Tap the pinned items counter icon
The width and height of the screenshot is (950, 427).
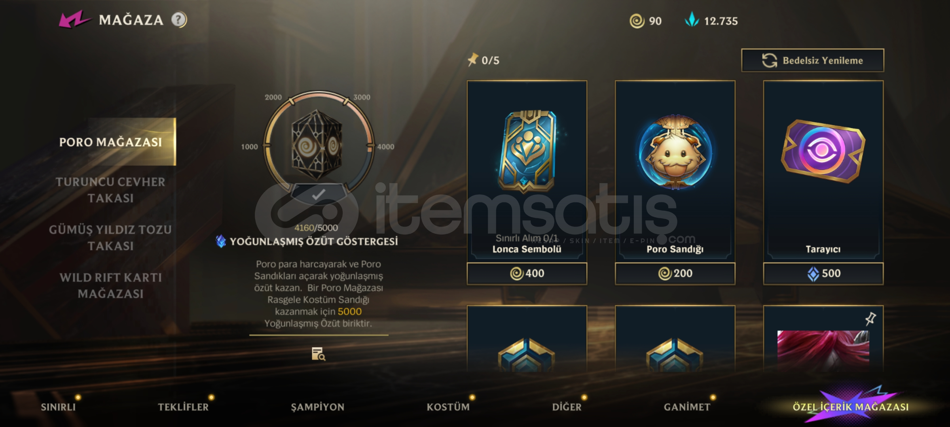point(472,60)
